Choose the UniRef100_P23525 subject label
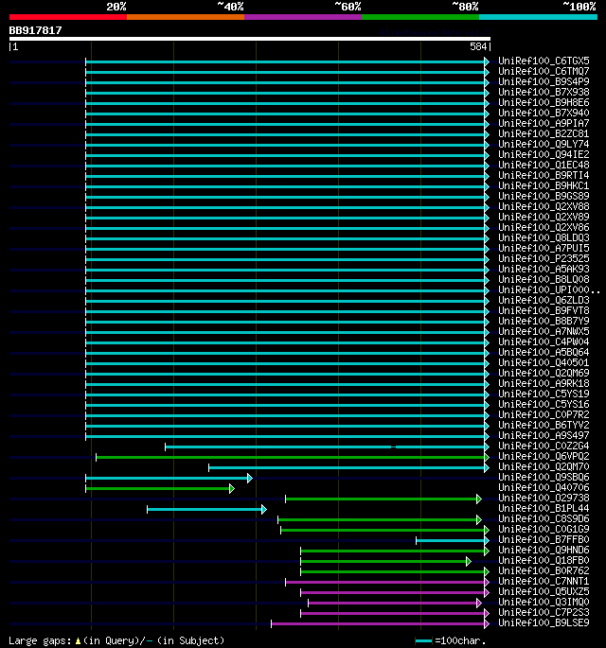Image resolution: width=606 pixels, height=648 pixels. [x=544, y=258]
